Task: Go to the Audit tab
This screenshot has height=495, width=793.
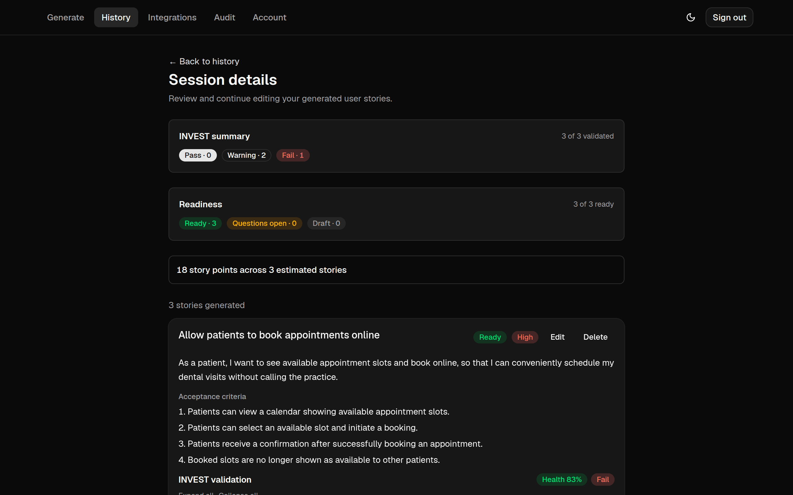Action: (x=225, y=17)
